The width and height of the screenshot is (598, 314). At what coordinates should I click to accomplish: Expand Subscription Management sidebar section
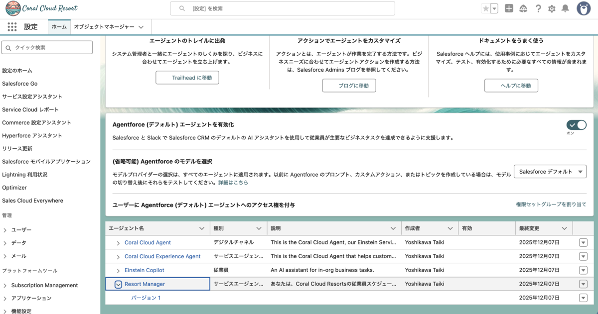(x=5, y=286)
